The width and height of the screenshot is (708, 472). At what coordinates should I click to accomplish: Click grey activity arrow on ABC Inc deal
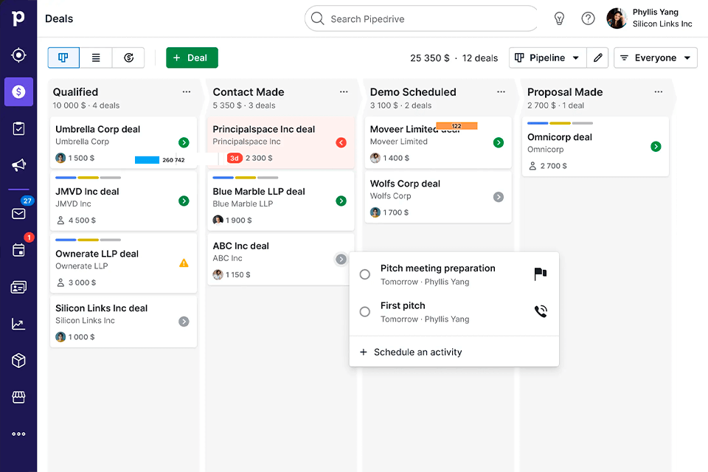pyautogui.click(x=341, y=260)
